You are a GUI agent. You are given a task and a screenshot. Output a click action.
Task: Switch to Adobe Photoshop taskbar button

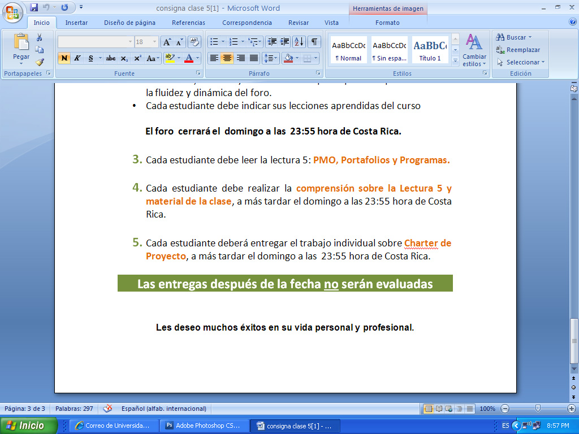204,426
